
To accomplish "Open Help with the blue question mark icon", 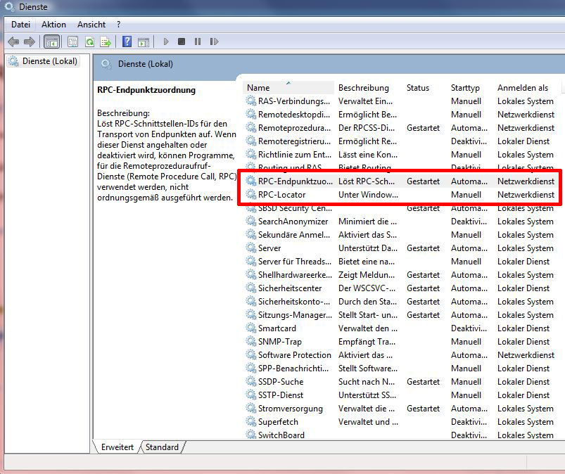I will pyautogui.click(x=127, y=41).
